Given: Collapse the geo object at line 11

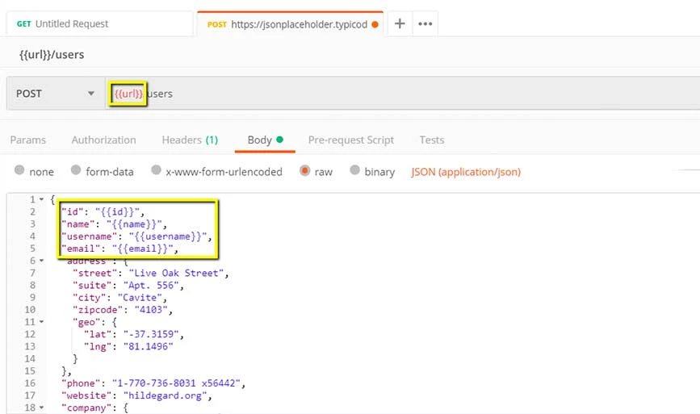Looking at the screenshot, I should pyautogui.click(x=41, y=322).
